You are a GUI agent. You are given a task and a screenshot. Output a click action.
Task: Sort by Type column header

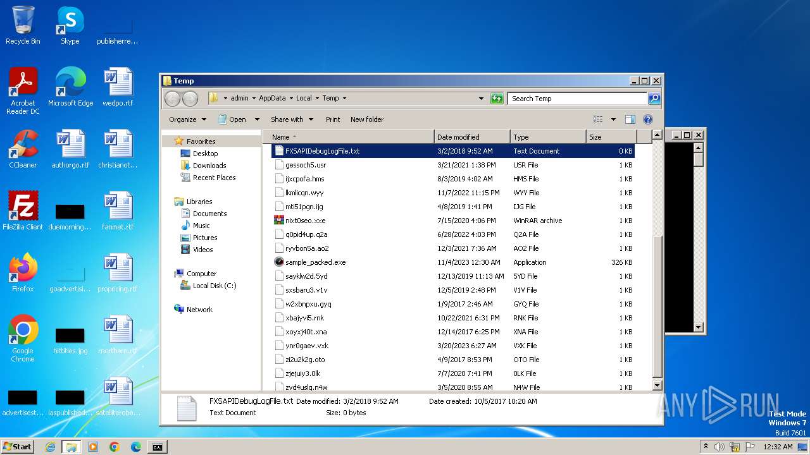tap(548, 137)
